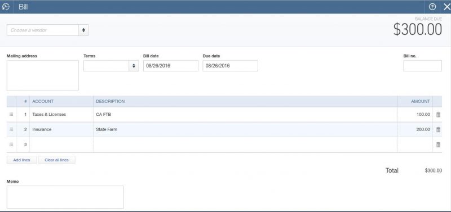Click the Total $300.00 value
The image size is (451, 212).
tap(433, 171)
